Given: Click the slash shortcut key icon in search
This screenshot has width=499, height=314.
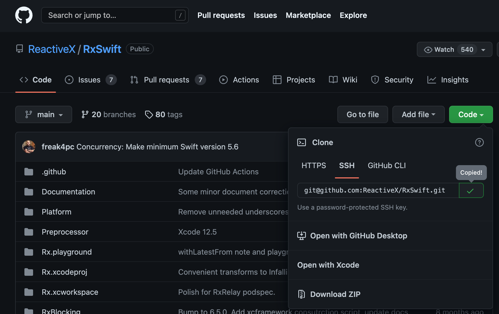Looking at the screenshot, I should click(x=180, y=15).
